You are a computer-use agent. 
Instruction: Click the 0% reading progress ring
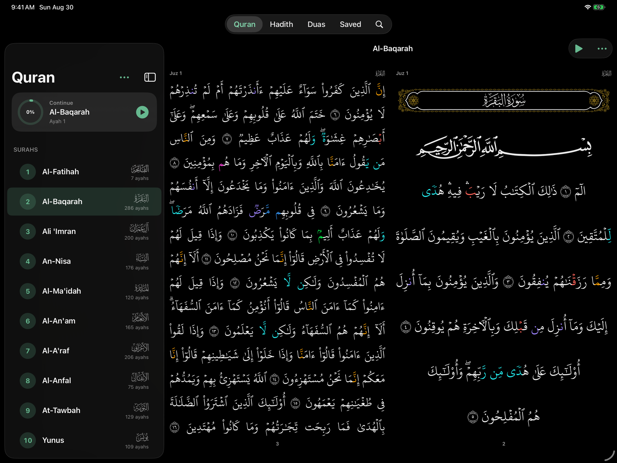(x=31, y=112)
